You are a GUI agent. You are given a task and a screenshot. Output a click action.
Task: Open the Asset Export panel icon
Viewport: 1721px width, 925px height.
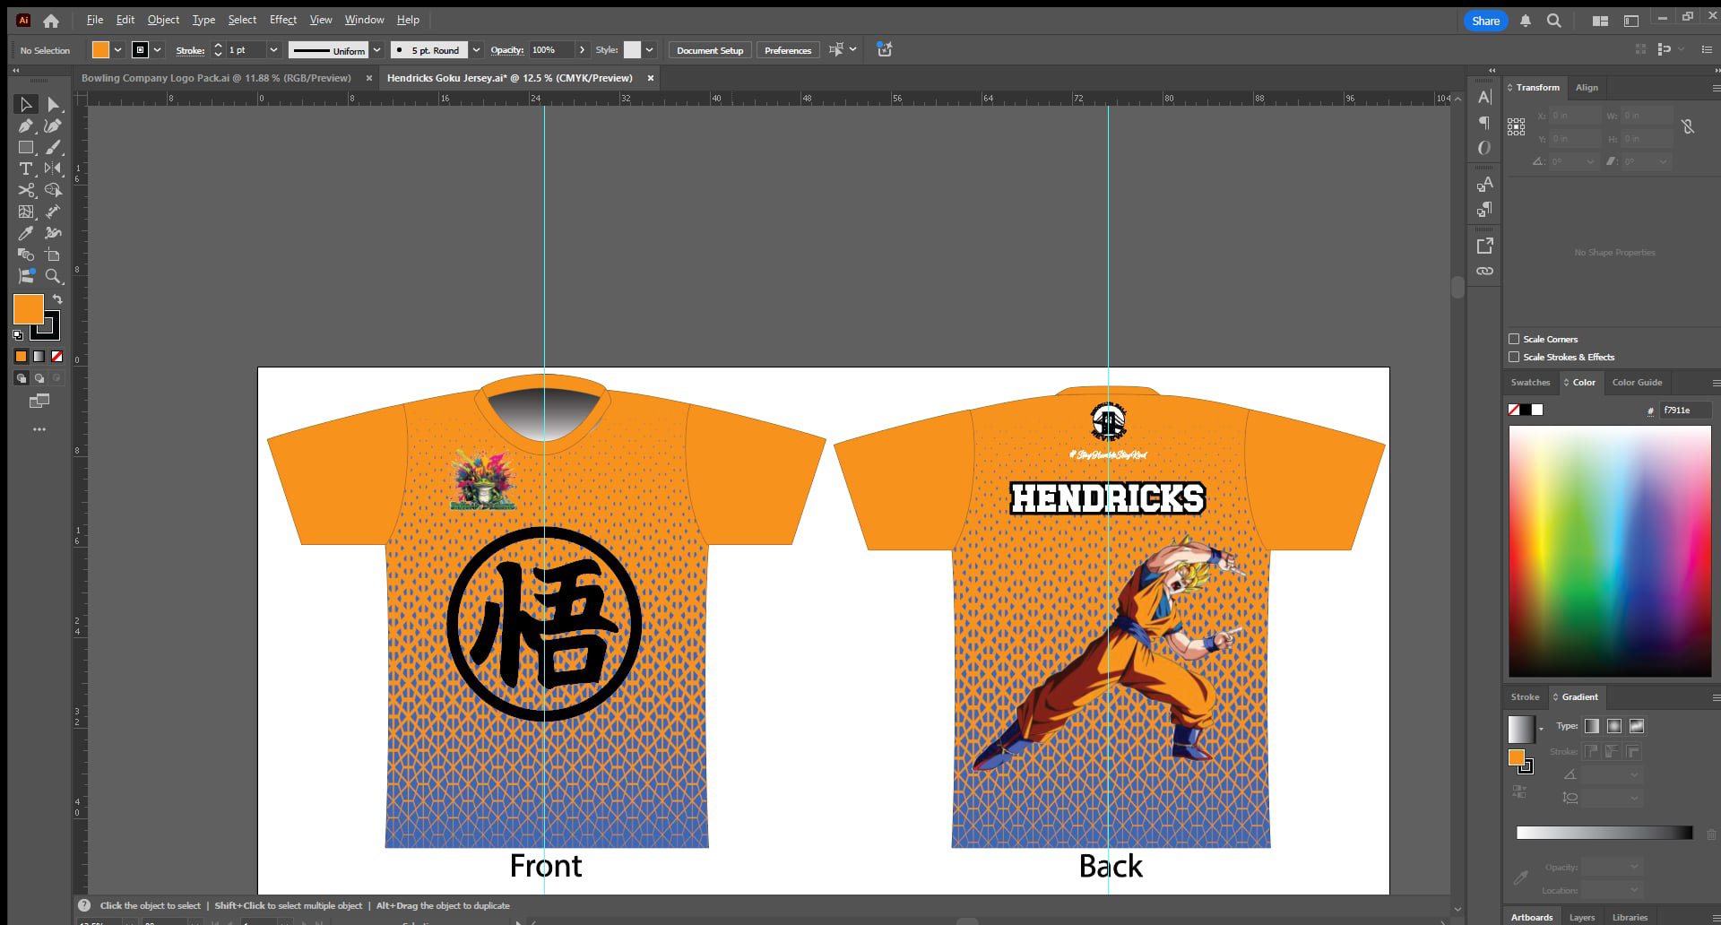(x=1484, y=245)
